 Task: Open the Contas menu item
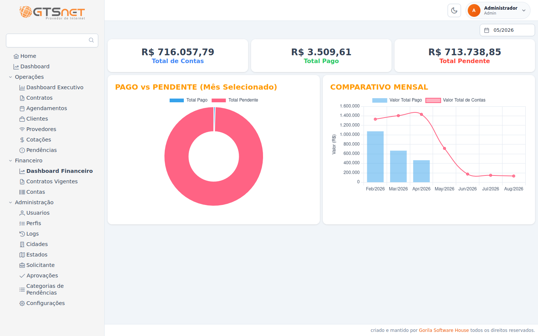pos(35,192)
